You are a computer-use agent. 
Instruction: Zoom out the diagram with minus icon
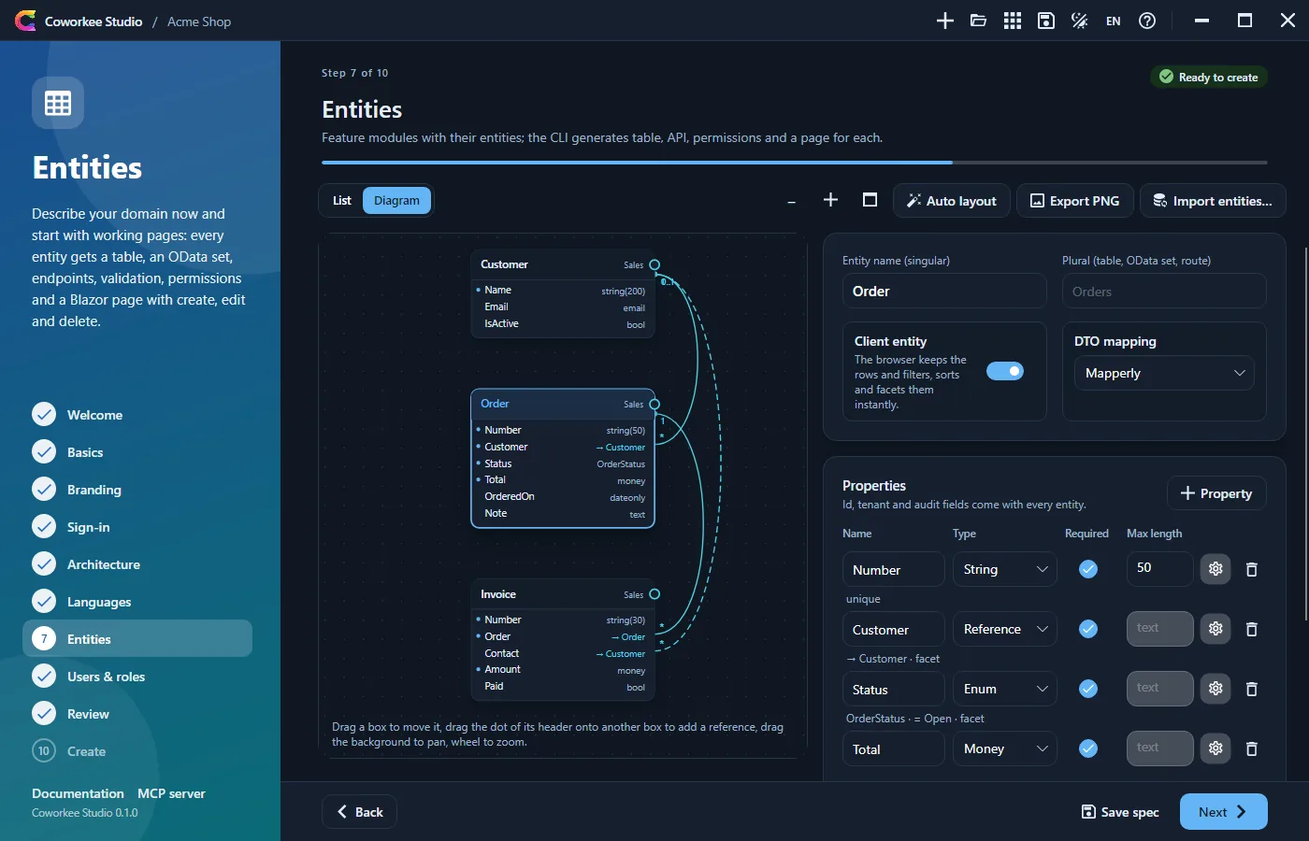pos(792,201)
